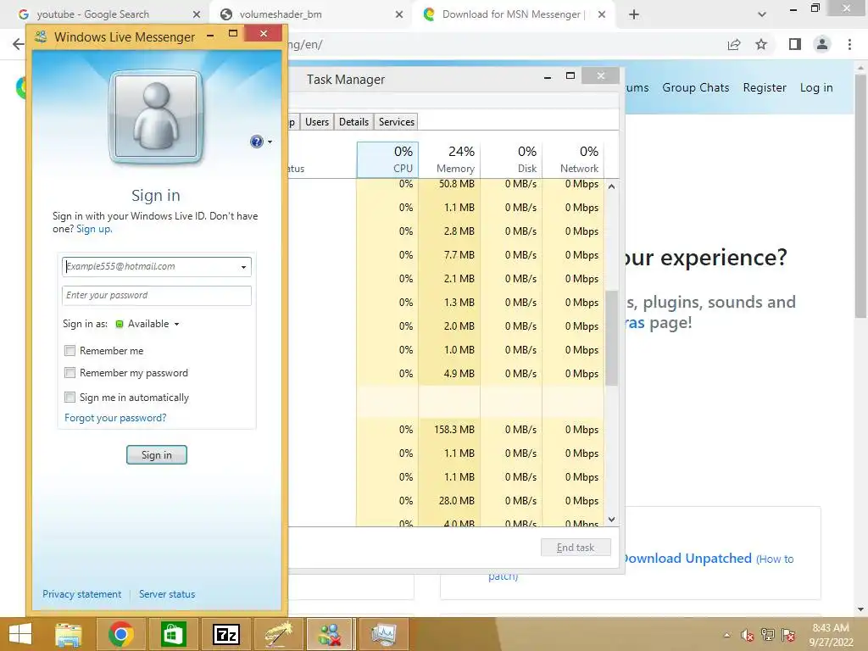Click the Messenger user avatar picture
Viewport: 868px width, 651px height.
pyautogui.click(x=156, y=117)
